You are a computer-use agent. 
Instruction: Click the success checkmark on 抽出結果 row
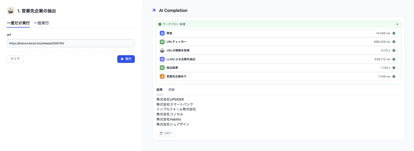click(394, 68)
